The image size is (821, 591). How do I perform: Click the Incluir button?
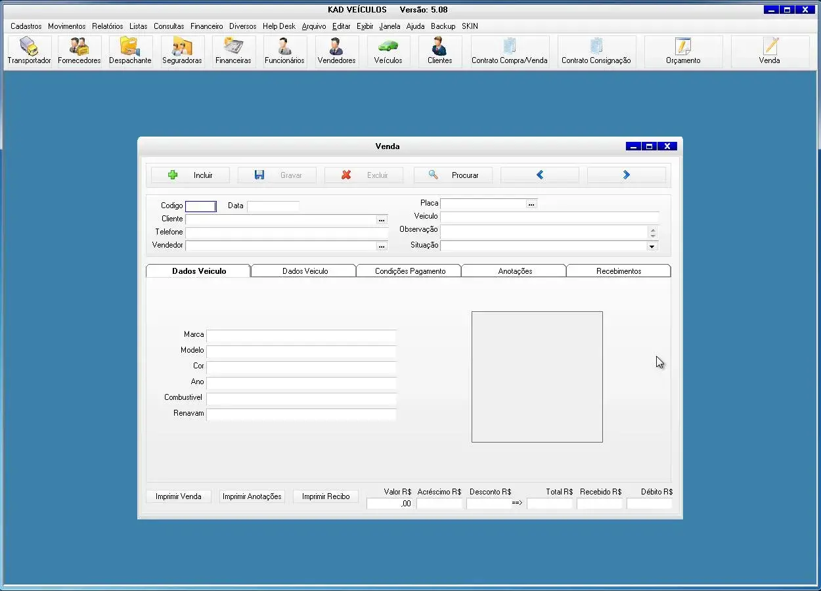(x=190, y=175)
